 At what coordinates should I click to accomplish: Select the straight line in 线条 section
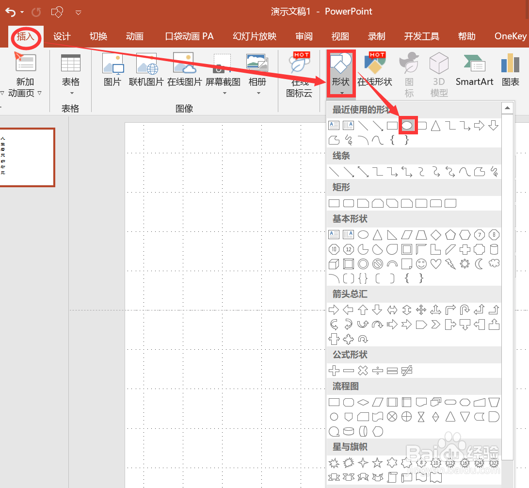[x=334, y=172]
